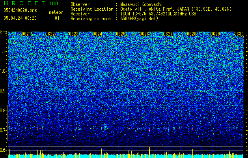Click the 0.9 kHz axis label
This screenshot has width=248, height=158.
pos(4,91)
